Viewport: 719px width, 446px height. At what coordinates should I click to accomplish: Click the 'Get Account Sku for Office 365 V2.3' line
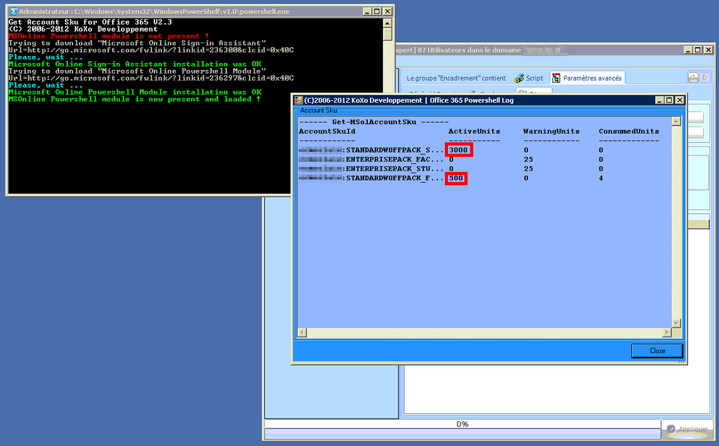[90, 22]
